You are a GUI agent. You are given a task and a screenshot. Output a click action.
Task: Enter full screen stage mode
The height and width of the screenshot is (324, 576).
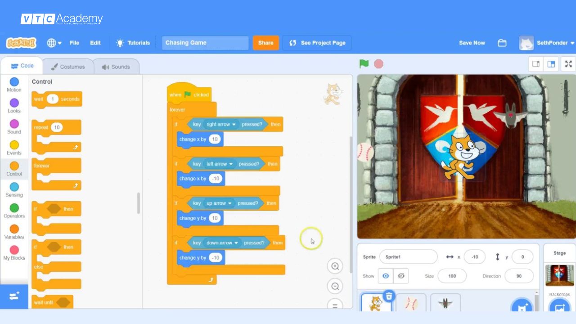click(x=568, y=64)
